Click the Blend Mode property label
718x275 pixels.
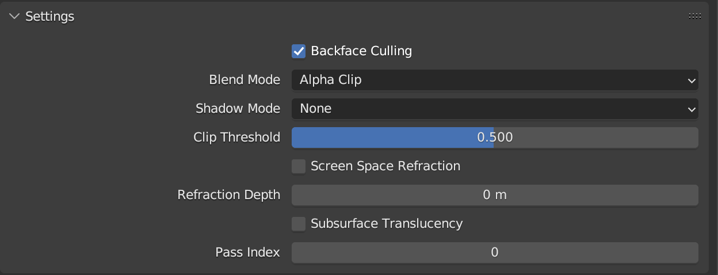click(245, 80)
